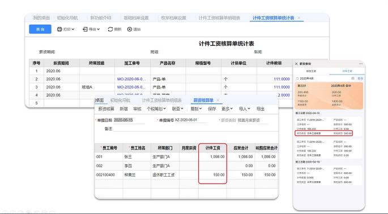Viewport: 388px width, 214px height.
Task: Switch to 我的桌面 tab in statistics window
Action: click(x=41, y=18)
